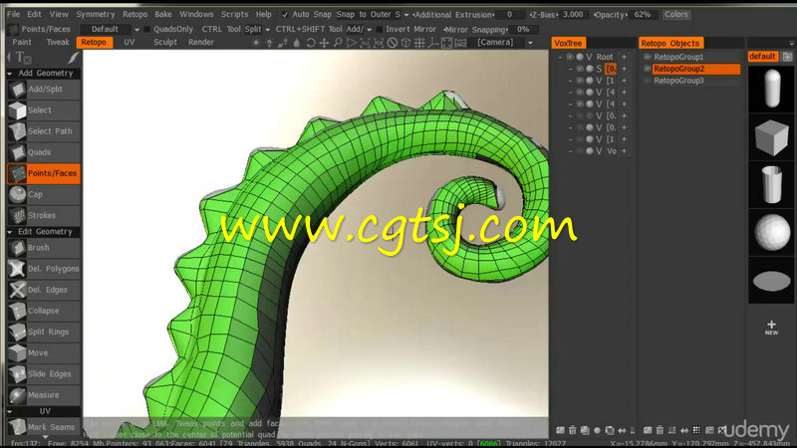This screenshot has width=797, height=448.
Task: Click the pan (cross arrows) navigation icon
Action: (324, 43)
